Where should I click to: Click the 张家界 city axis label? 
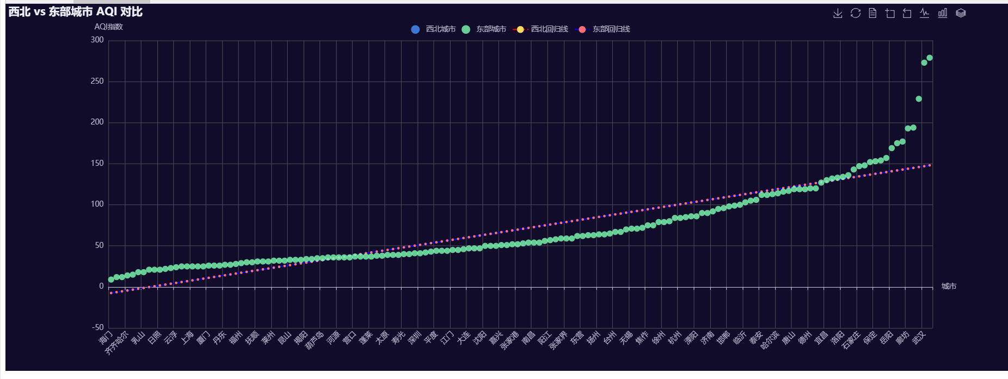[558, 340]
